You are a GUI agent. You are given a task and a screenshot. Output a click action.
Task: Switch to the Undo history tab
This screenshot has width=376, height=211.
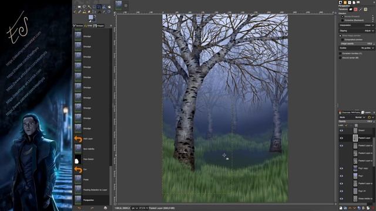coord(89,26)
